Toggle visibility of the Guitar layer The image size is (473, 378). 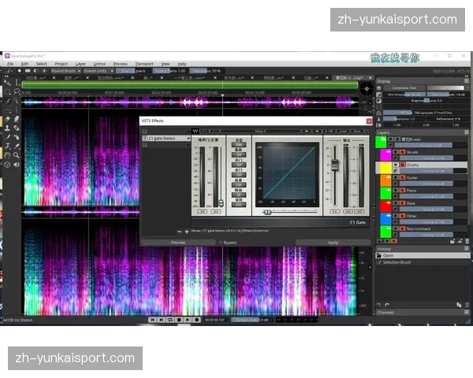point(395,179)
